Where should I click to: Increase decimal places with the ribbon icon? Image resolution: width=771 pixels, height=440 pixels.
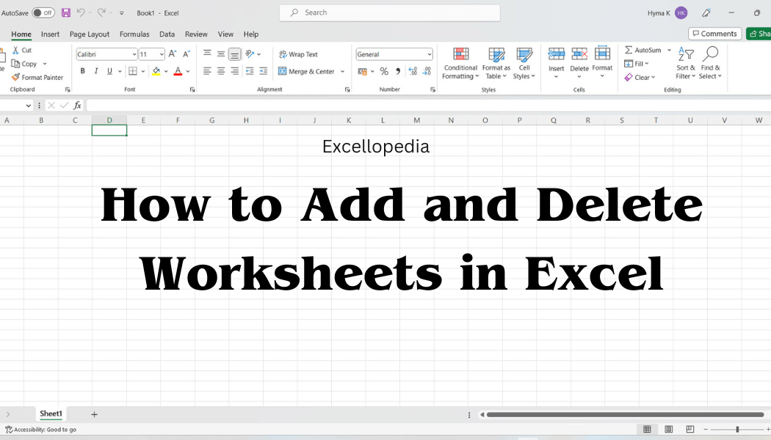pos(412,71)
